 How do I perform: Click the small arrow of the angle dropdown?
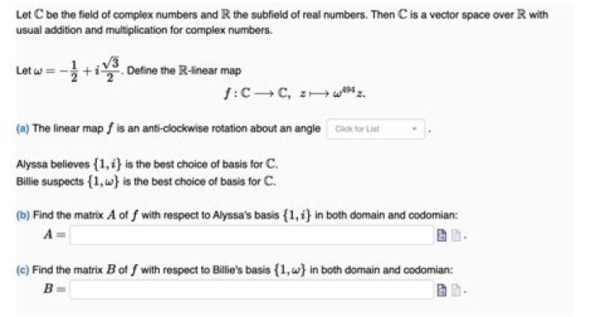coord(414,129)
